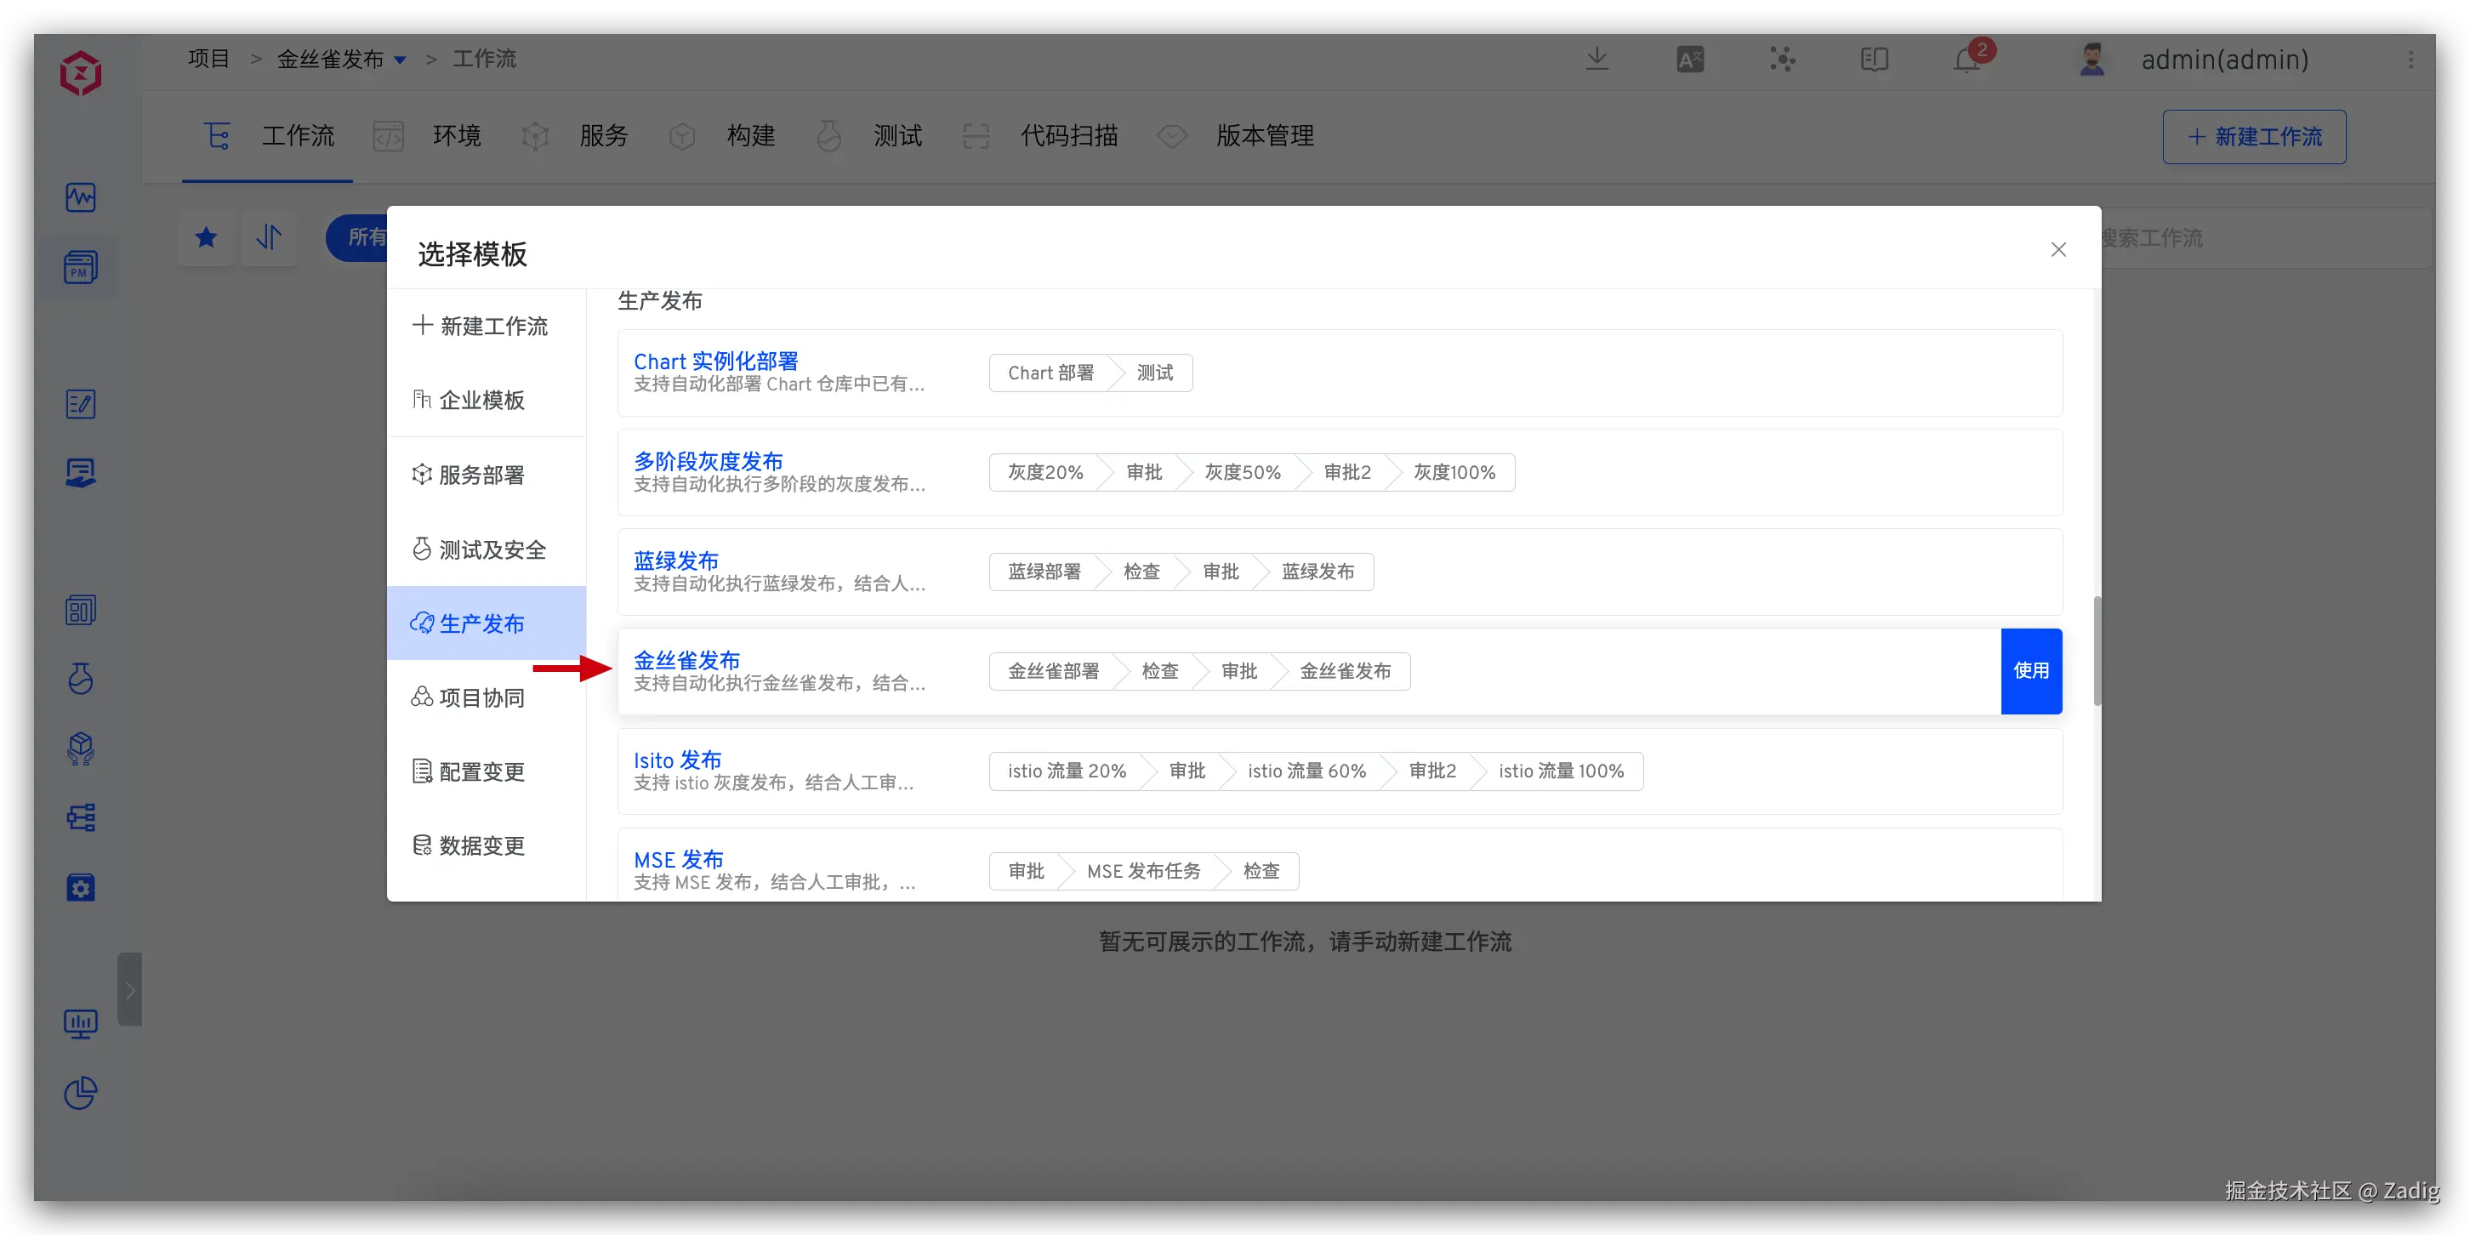Switch to the 工作流 tab
Image resolution: width=2470 pixels, height=1235 pixels.
tap(268, 136)
